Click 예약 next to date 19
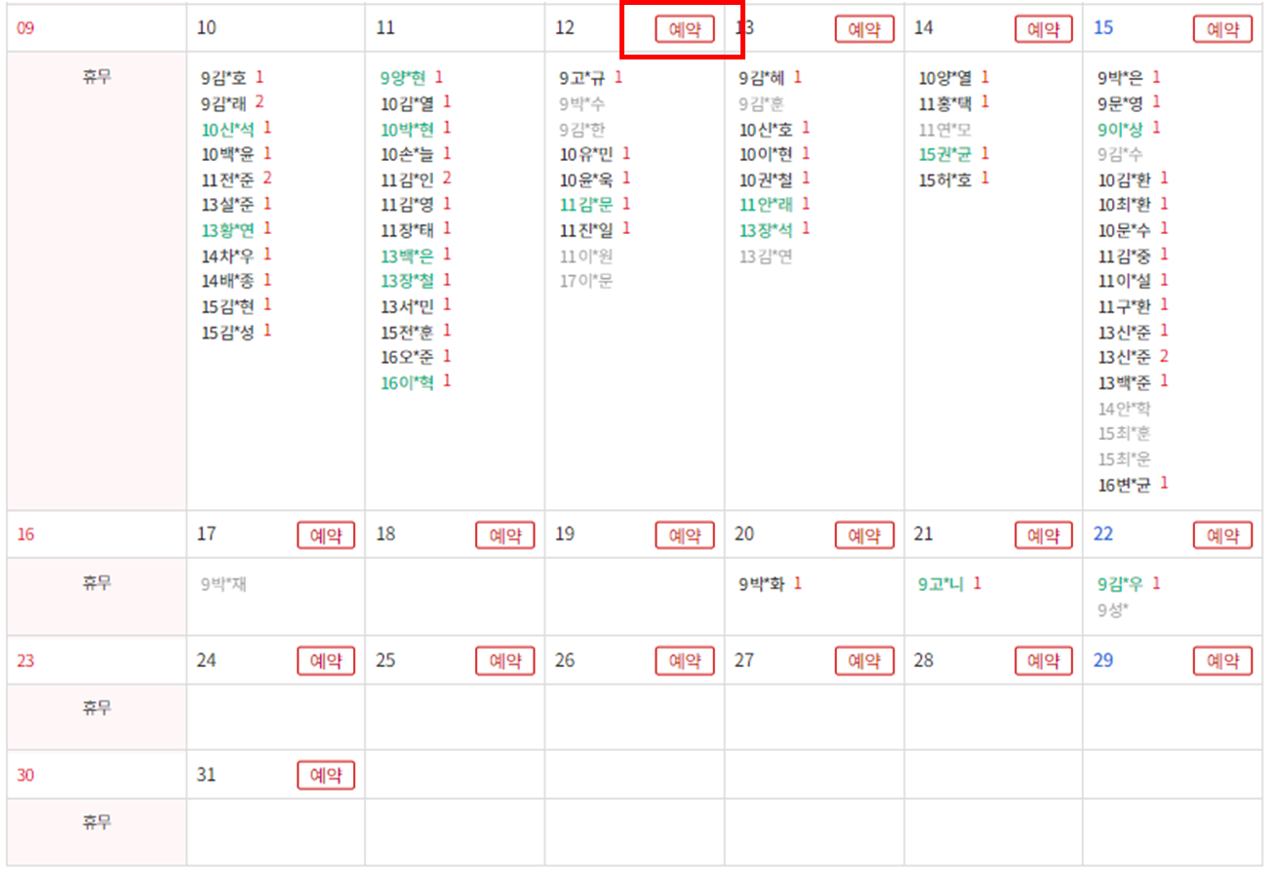Image resolution: width=1277 pixels, height=871 pixels. (684, 535)
